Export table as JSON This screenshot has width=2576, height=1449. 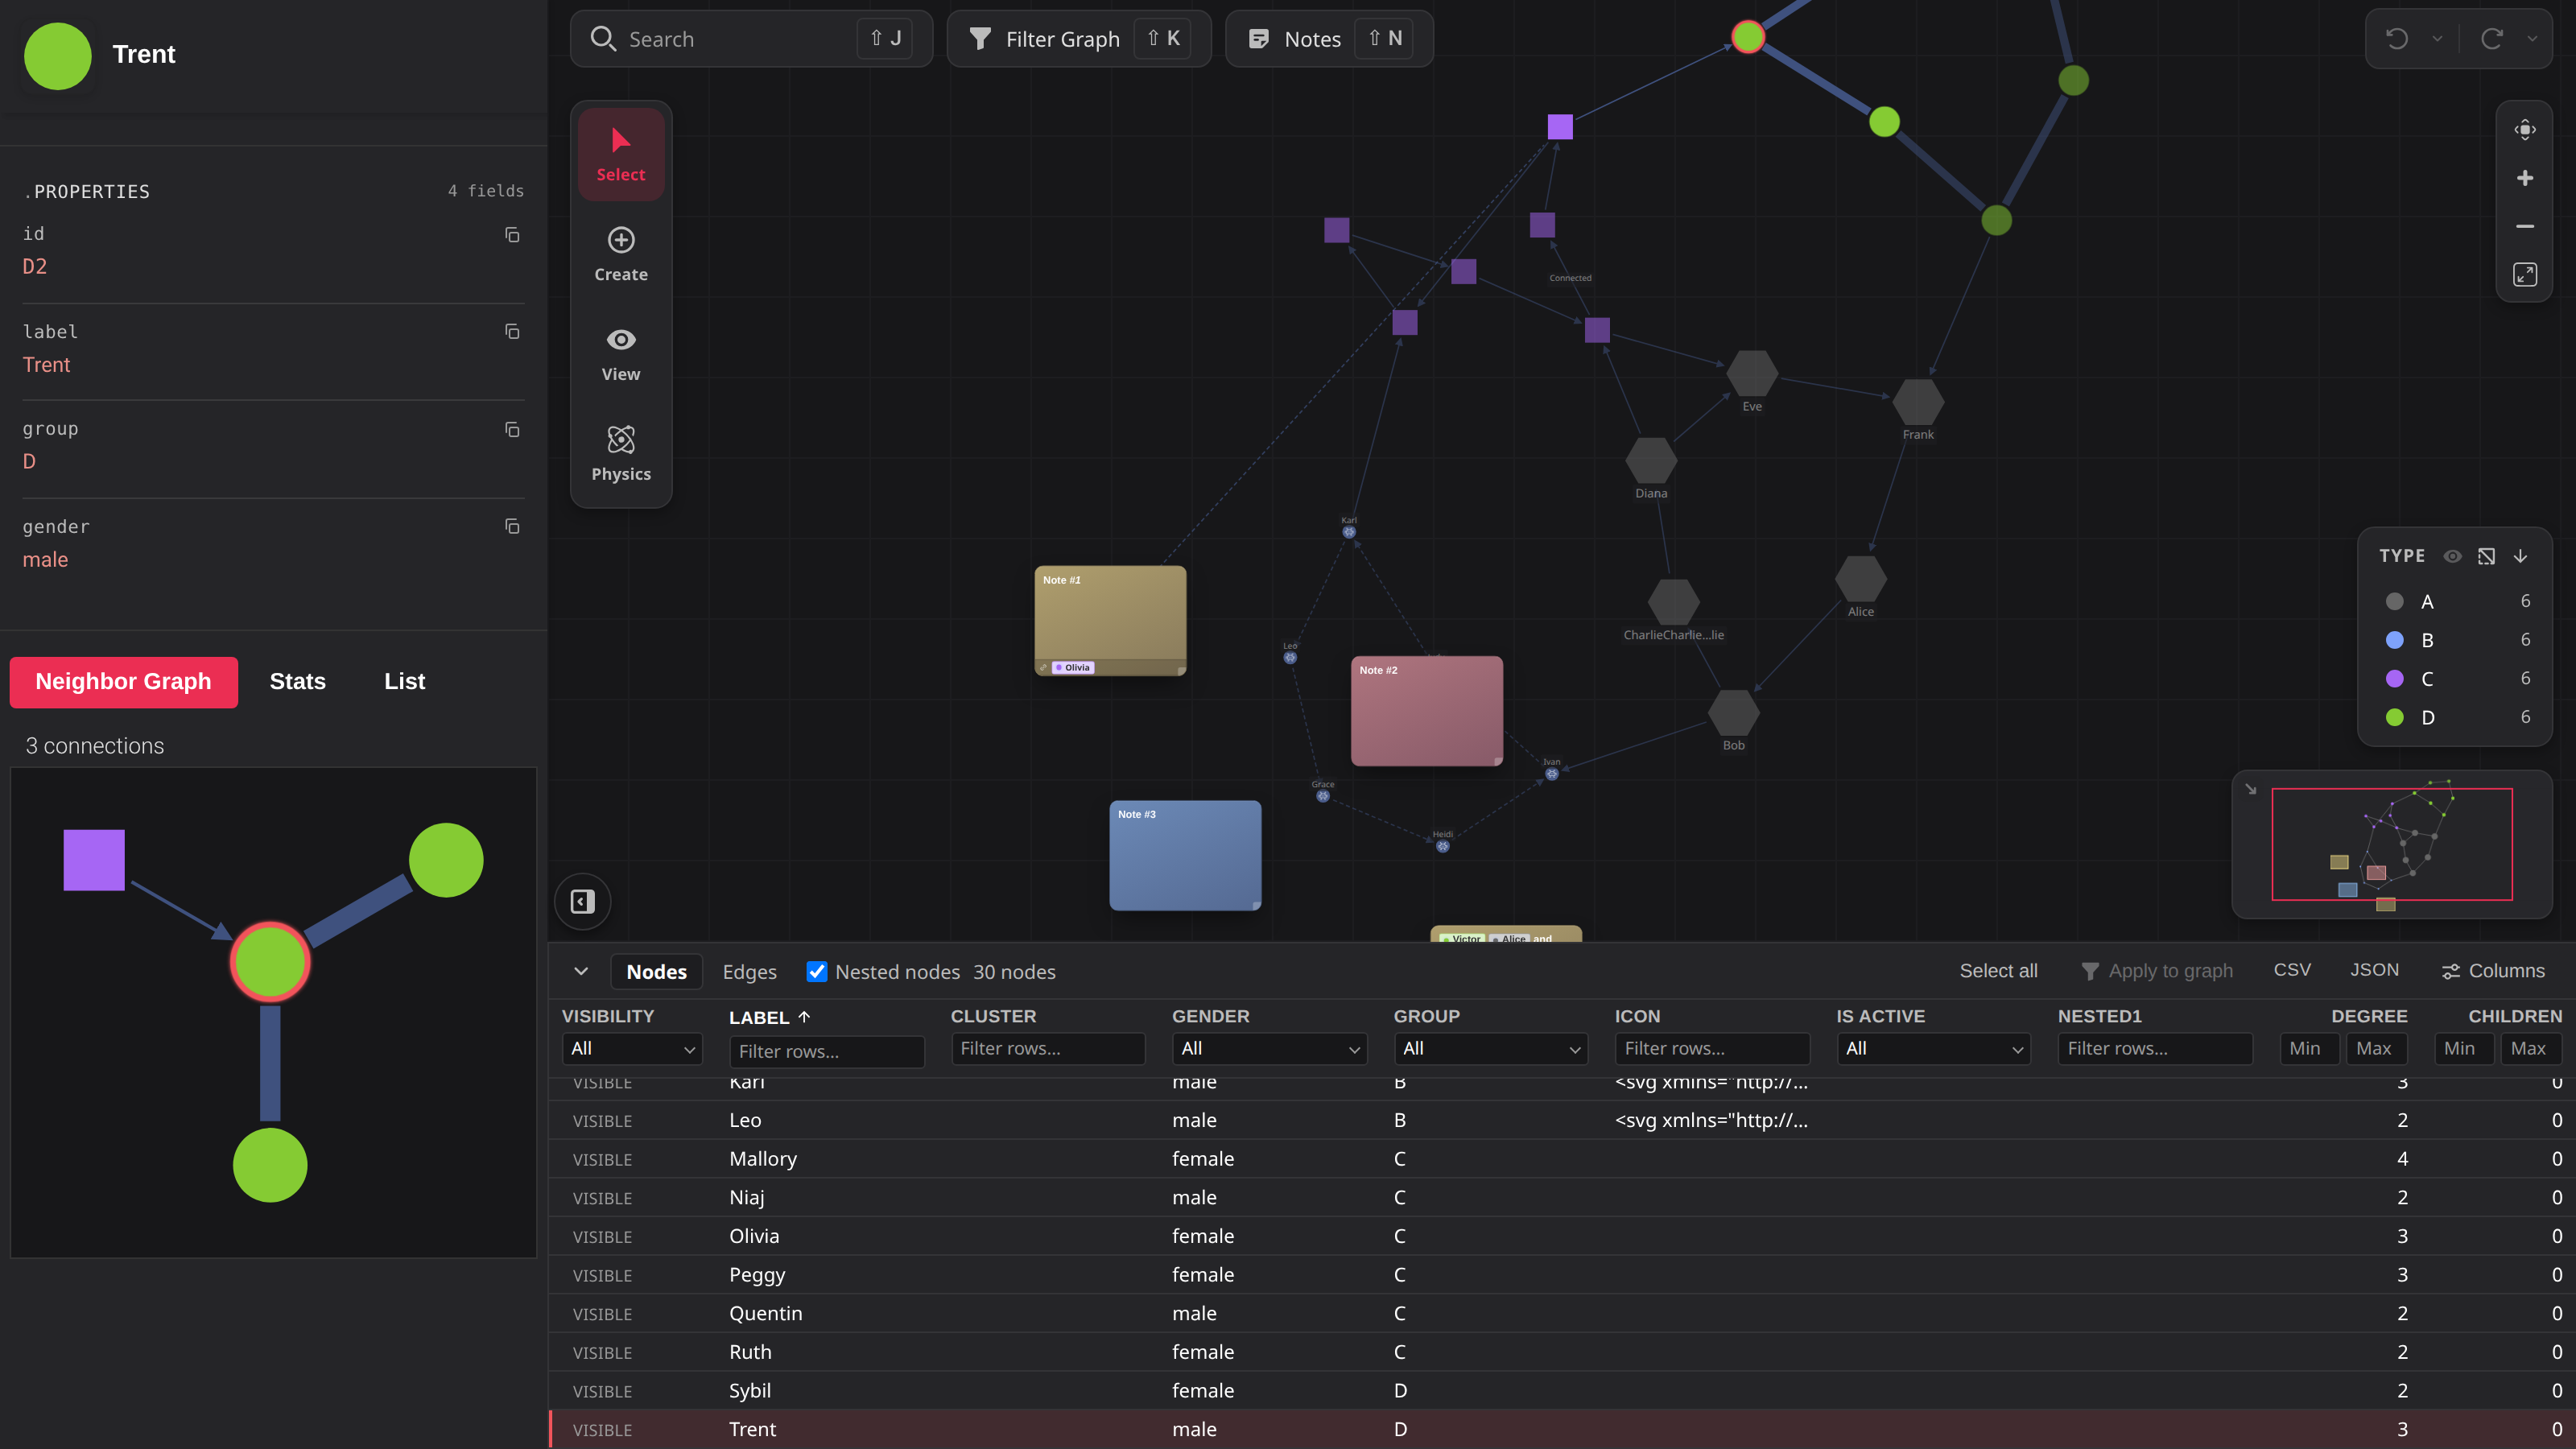2374,970
